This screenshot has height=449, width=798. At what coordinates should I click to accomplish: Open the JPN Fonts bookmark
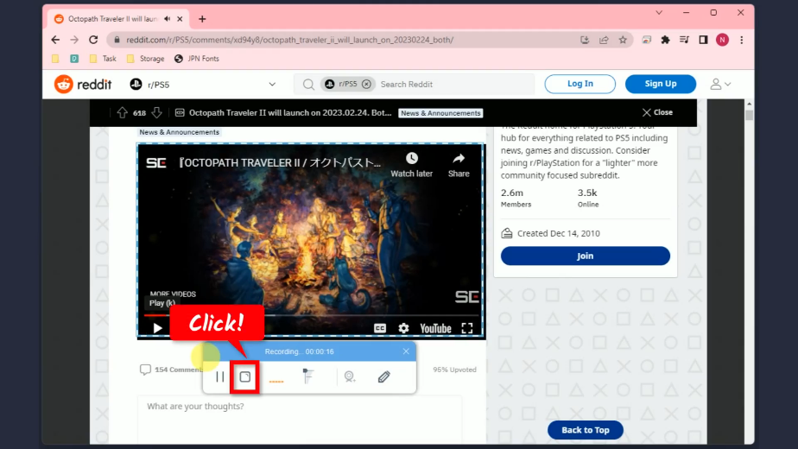click(196, 59)
